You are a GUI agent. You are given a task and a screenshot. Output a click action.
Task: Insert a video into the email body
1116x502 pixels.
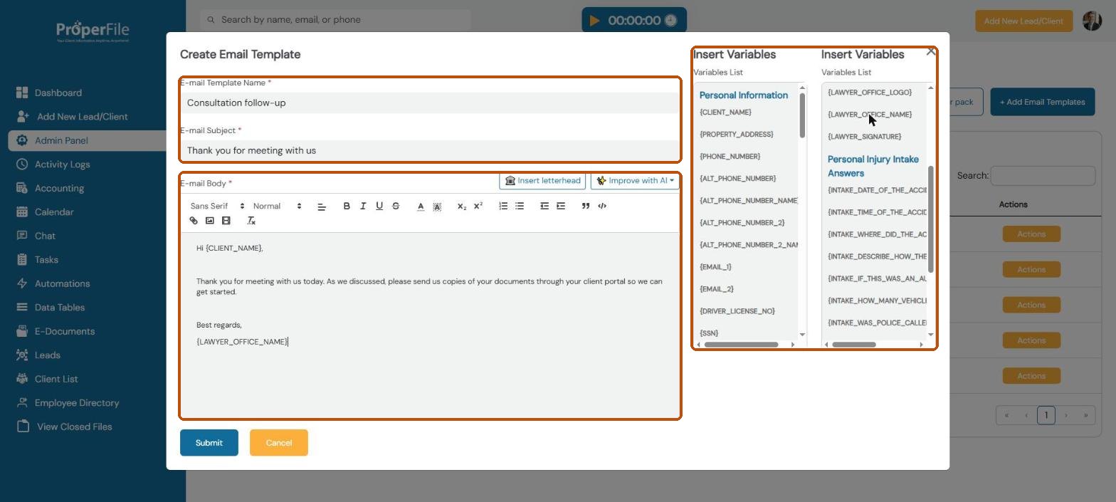click(226, 221)
